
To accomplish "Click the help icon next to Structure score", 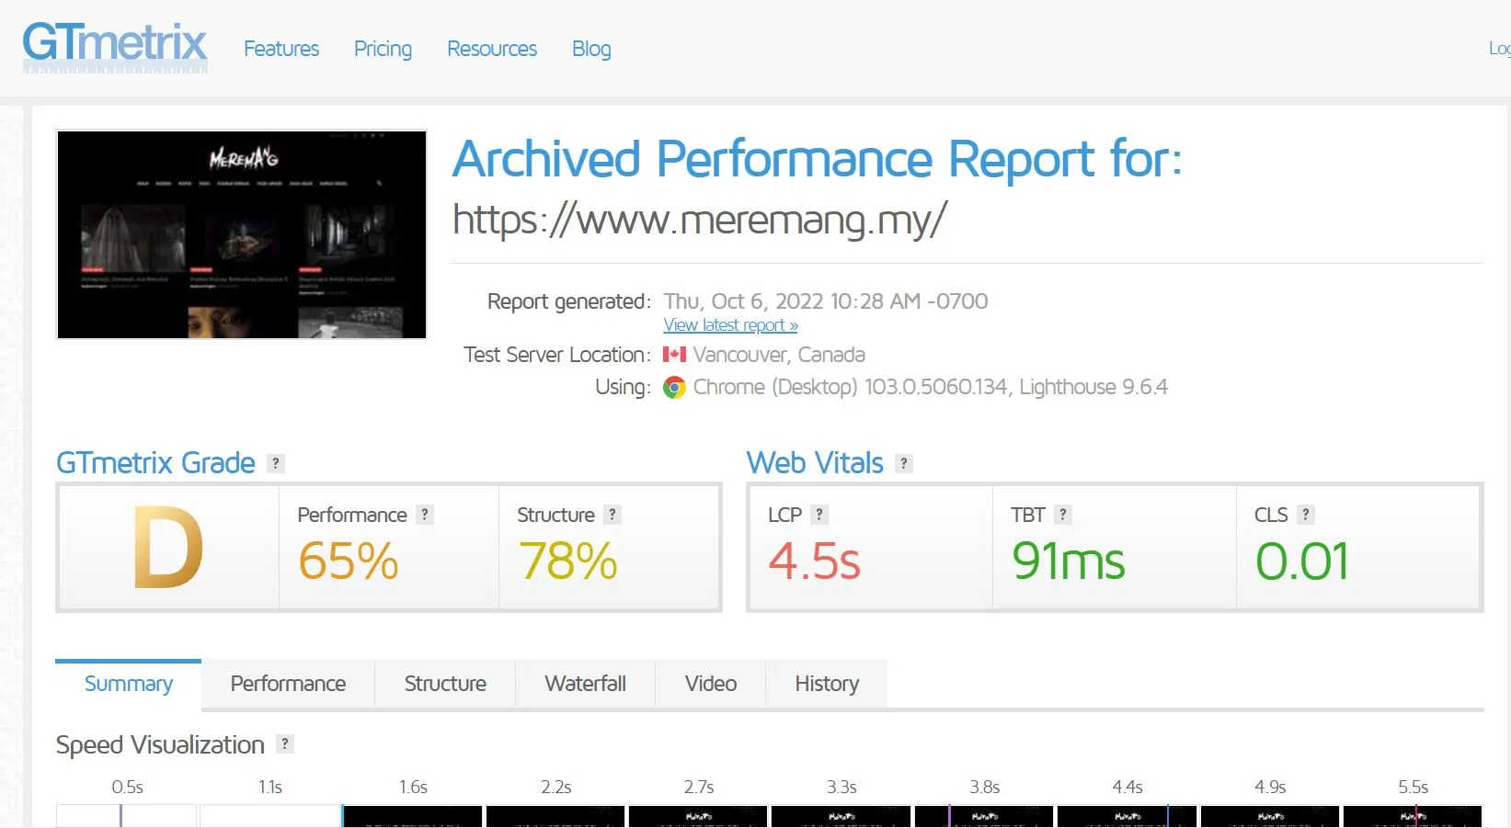I will [612, 515].
